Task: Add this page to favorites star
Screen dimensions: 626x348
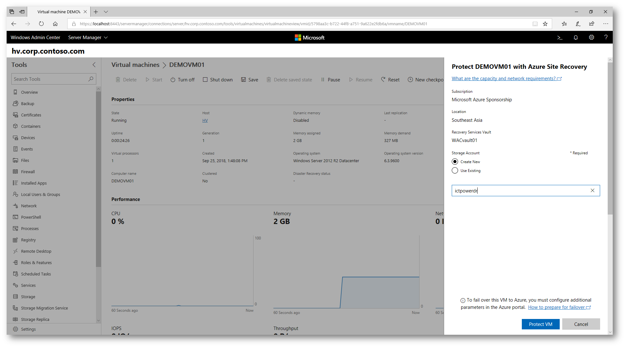Action: [x=545, y=24]
